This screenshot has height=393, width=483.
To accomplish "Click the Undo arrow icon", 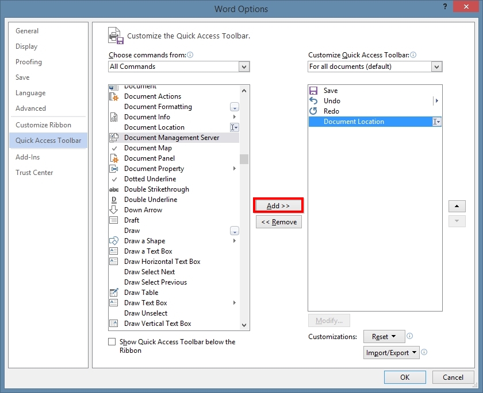I will tap(313, 101).
